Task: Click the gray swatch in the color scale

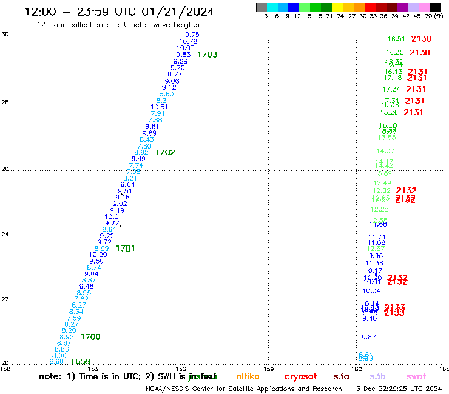Action: 262,7
